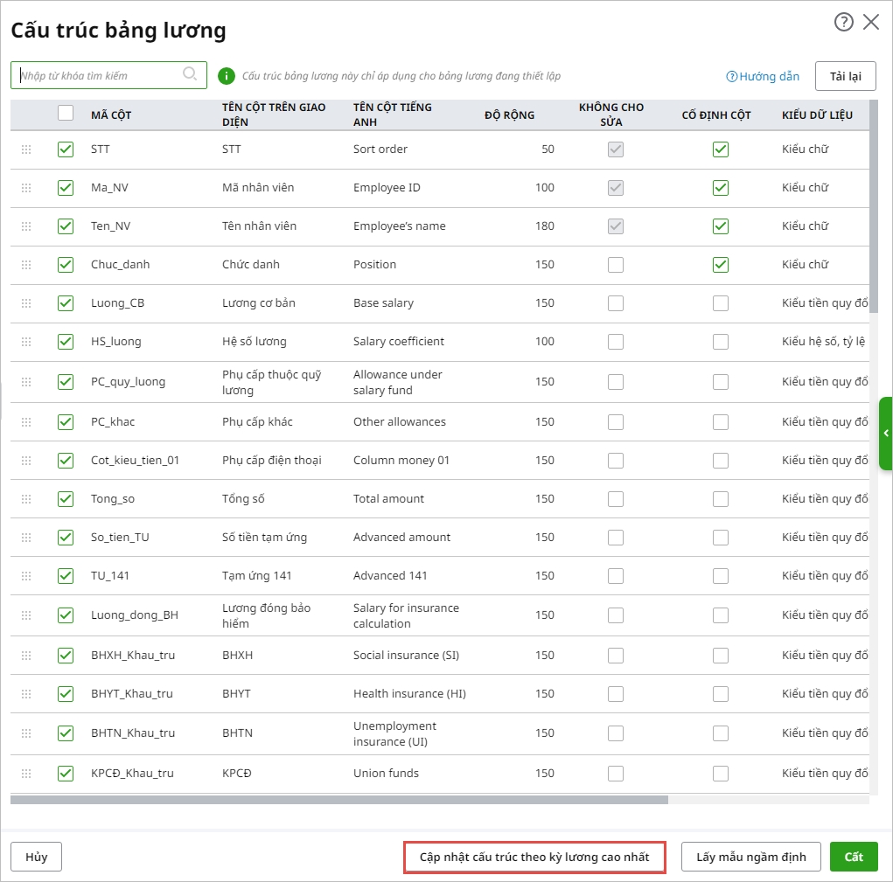893x882 pixels.
Task: Click Cập nhật cấu trúc theo kỳ lương cao nhất
Action: (534, 857)
